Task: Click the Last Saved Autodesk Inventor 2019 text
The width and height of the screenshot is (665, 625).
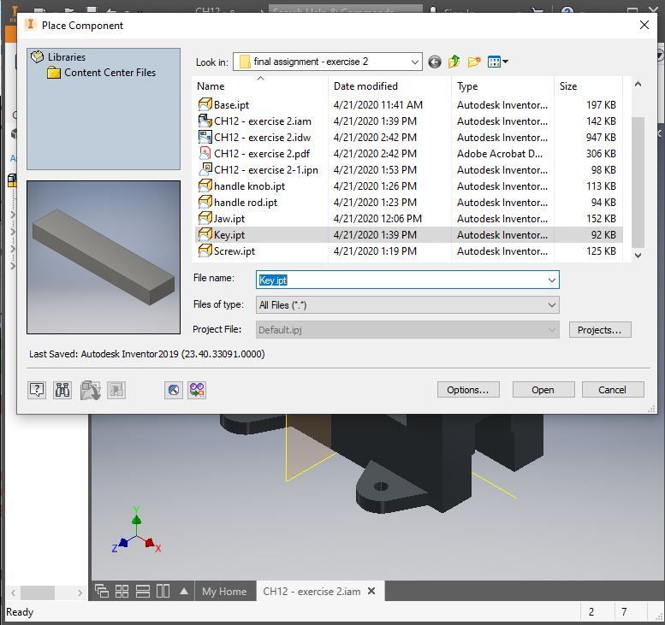Action: pos(146,354)
